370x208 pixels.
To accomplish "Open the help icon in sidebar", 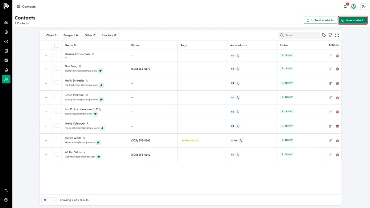I will (6, 200).
